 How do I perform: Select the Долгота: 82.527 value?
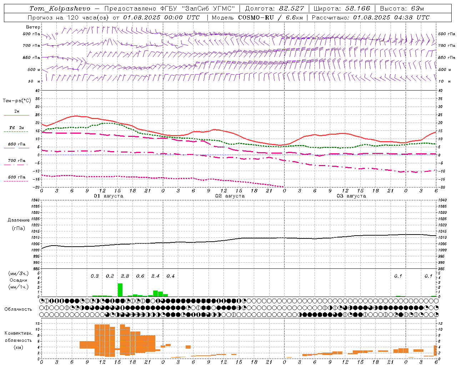(275, 9)
